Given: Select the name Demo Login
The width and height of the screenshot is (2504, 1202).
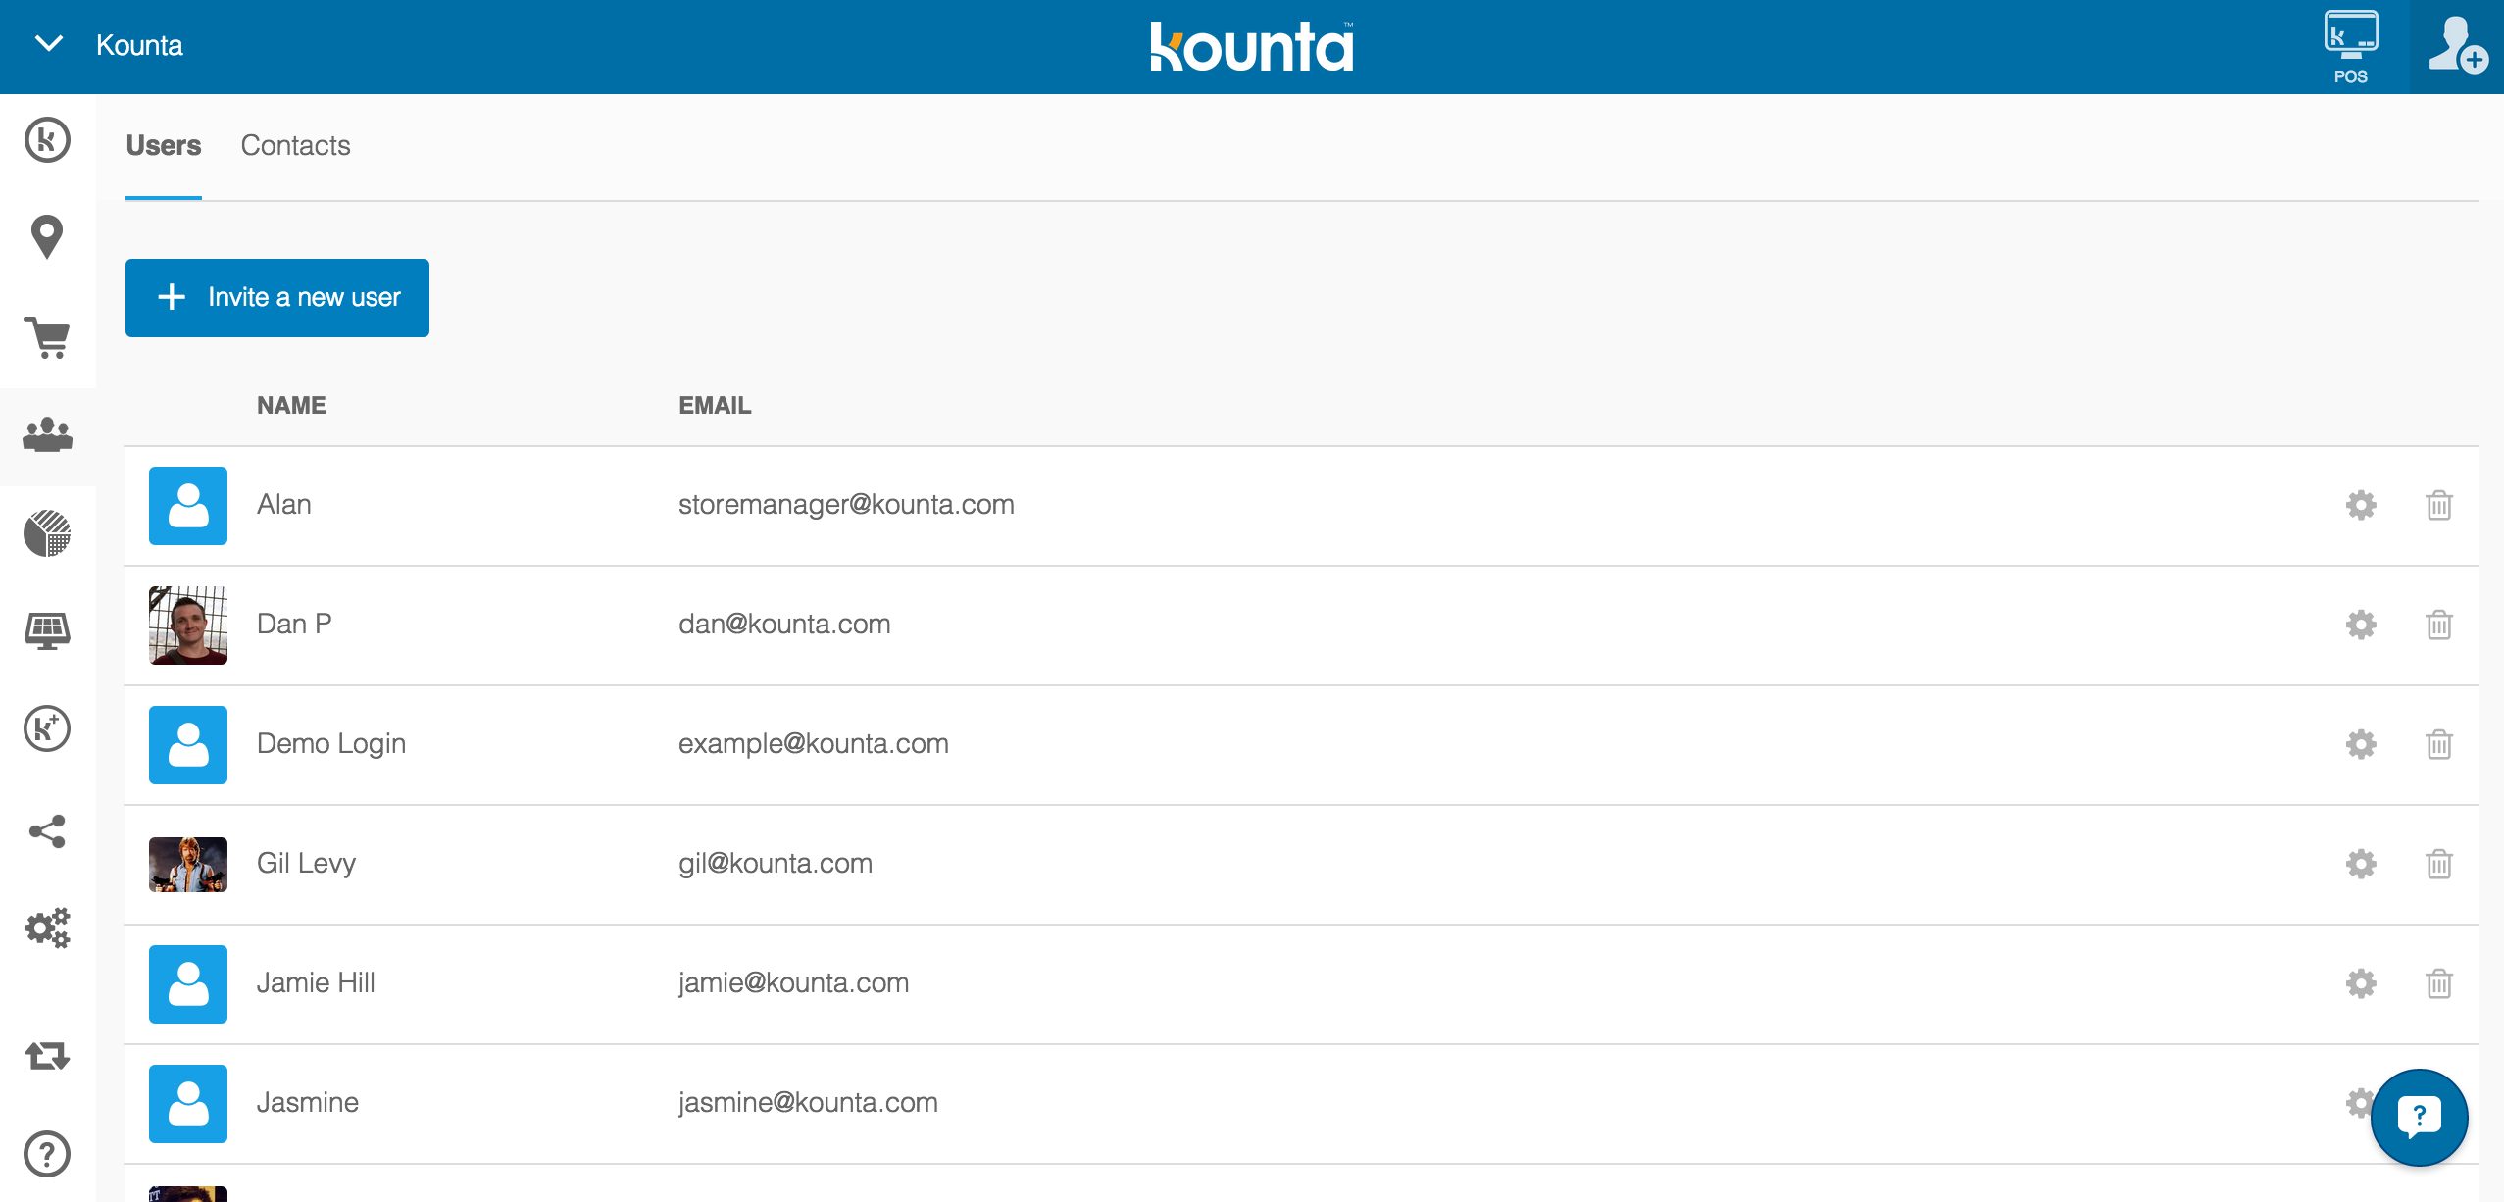Looking at the screenshot, I should [x=331, y=744].
